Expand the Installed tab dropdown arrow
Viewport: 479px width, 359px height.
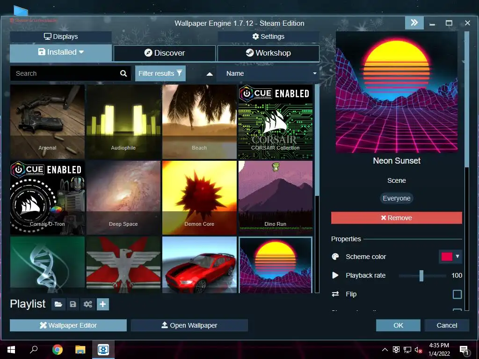81,52
